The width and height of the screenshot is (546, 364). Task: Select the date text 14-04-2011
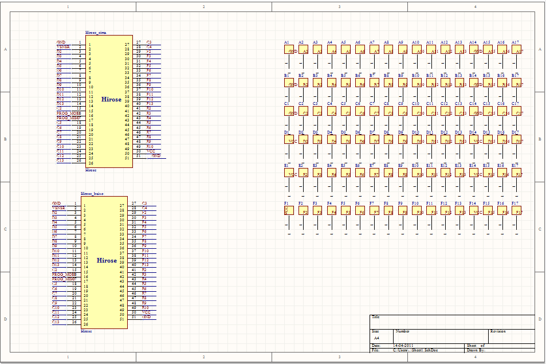click(x=404, y=346)
